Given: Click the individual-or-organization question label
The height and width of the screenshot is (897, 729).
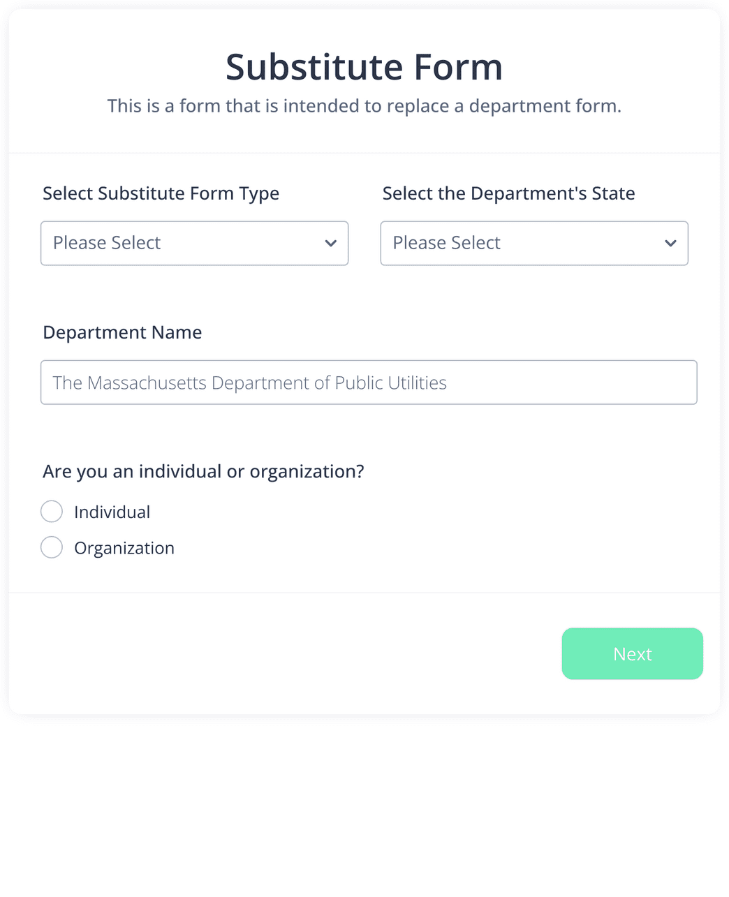Looking at the screenshot, I should 203,471.
